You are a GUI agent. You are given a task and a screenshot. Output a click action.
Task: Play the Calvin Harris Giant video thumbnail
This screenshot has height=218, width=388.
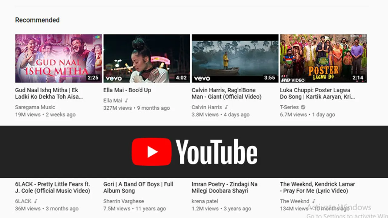click(235, 58)
